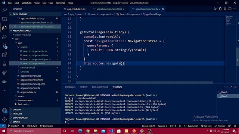Open the Live Share activity icon
This screenshot has height=134, width=239.
tap(4, 73)
